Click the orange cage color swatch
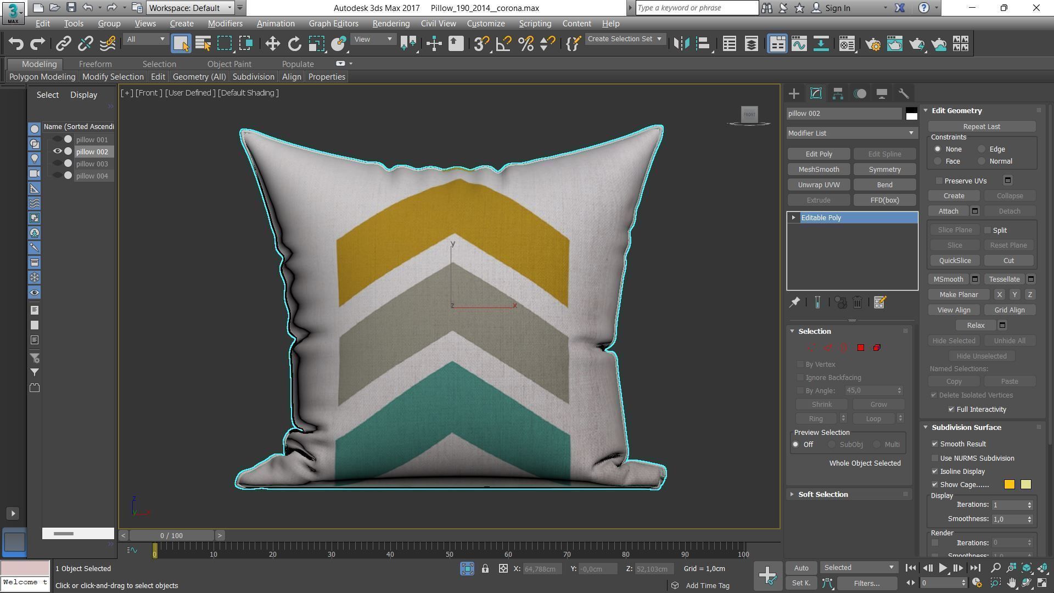1054x593 pixels. pos(1009,484)
